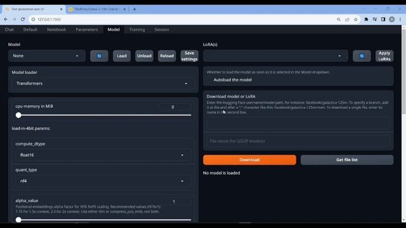Click the 'load-in-4bit params:' label

coord(31,129)
